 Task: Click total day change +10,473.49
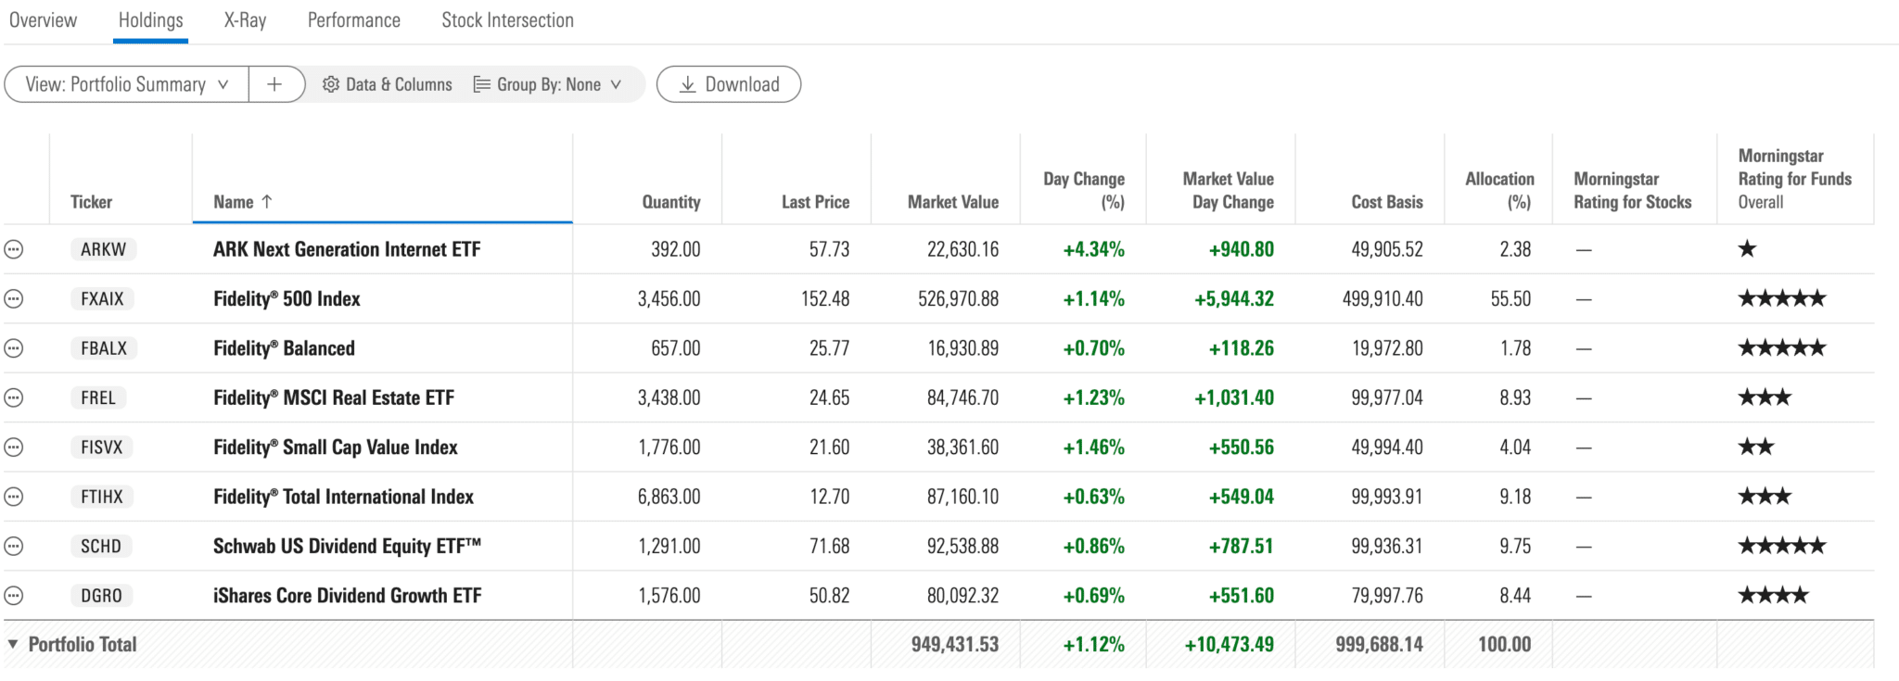1229,644
